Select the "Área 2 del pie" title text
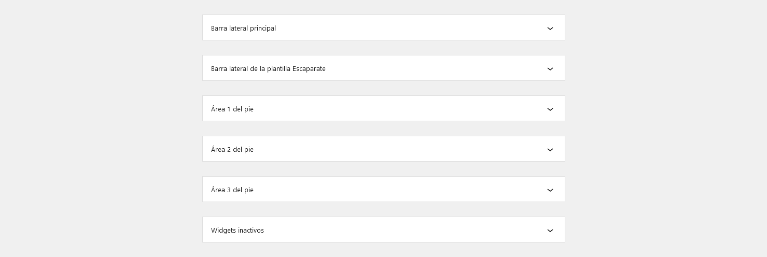Viewport: 767px width, 257px height. point(232,150)
